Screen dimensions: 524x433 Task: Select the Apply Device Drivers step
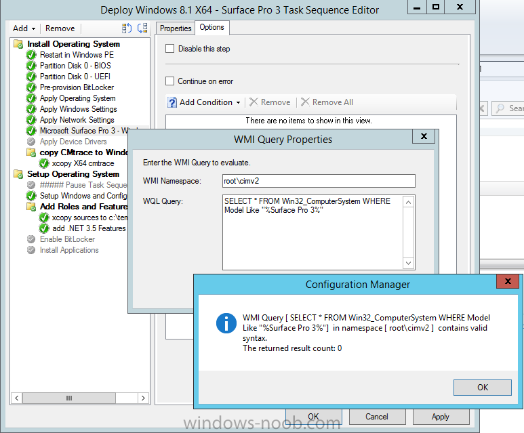[73, 142]
